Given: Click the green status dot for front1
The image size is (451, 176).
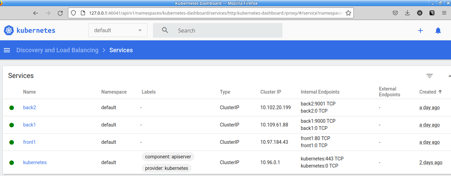Looking at the screenshot, I should (12, 142).
